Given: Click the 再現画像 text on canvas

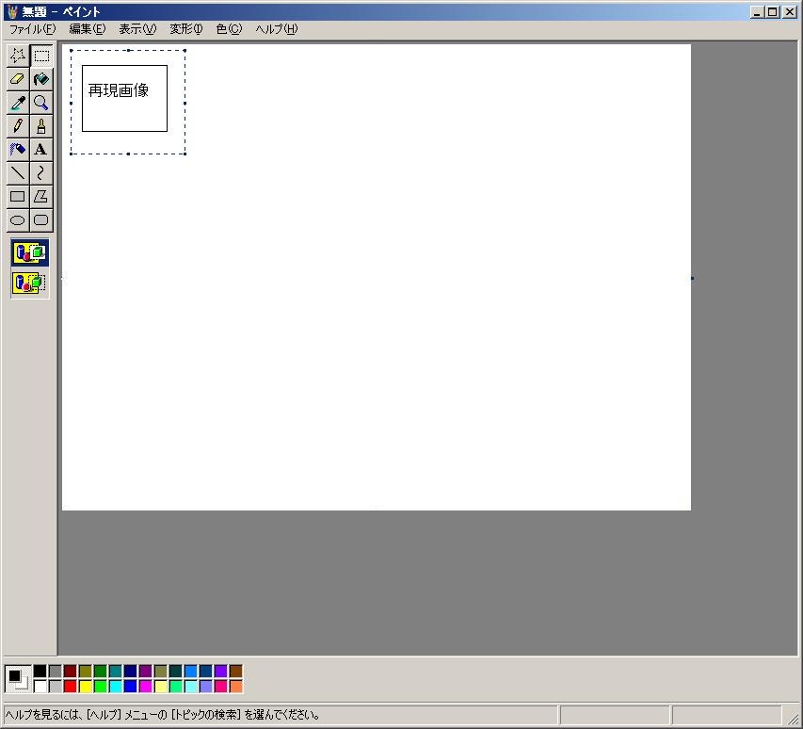Looking at the screenshot, I should [x=119, y=90].
